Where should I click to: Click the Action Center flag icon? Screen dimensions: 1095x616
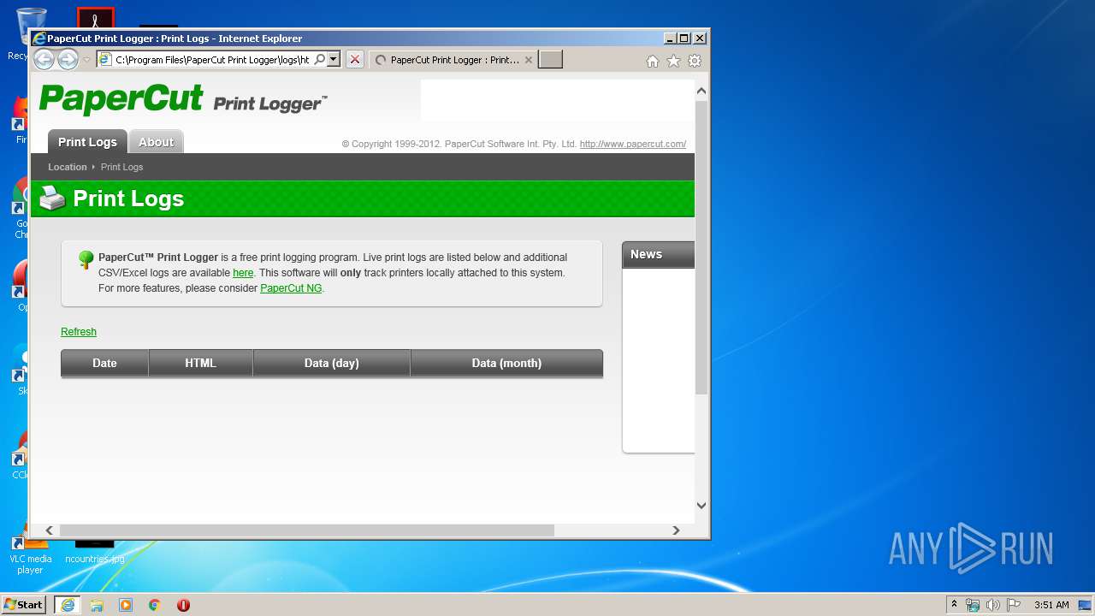(x=1014, y=605)
